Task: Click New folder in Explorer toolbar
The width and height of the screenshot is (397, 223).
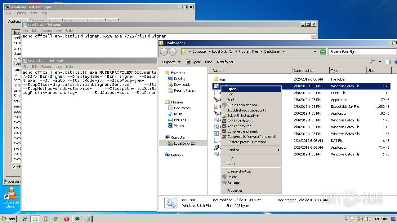Action: [225, 62]
